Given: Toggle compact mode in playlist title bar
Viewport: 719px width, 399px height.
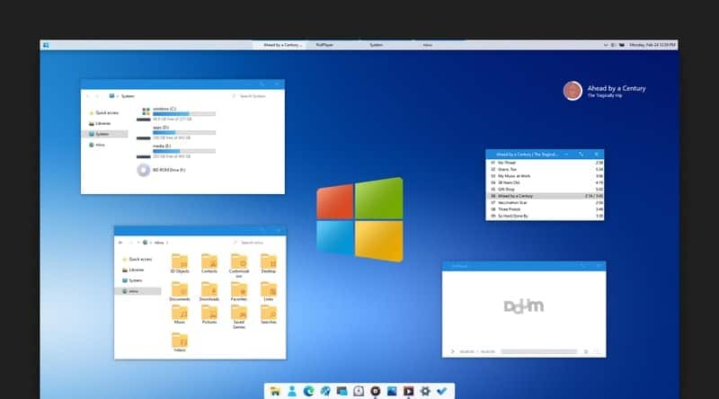Looking at the screenshot, I should [x=581, y=155].
